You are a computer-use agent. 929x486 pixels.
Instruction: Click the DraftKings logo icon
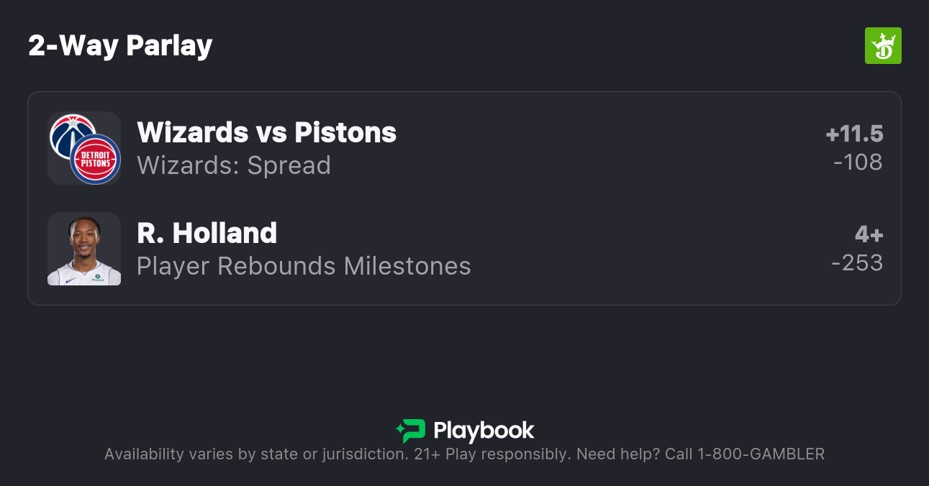882,46
